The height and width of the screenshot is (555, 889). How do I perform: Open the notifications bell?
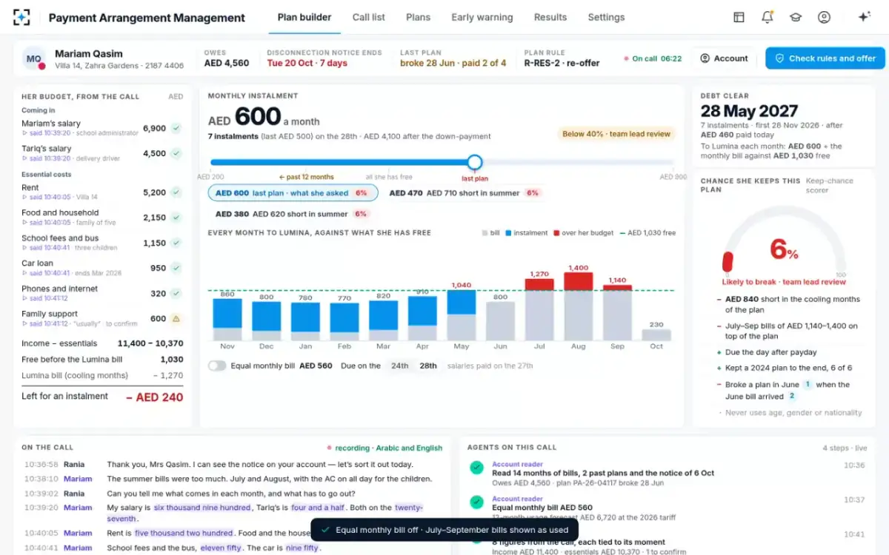coord(767,17)
